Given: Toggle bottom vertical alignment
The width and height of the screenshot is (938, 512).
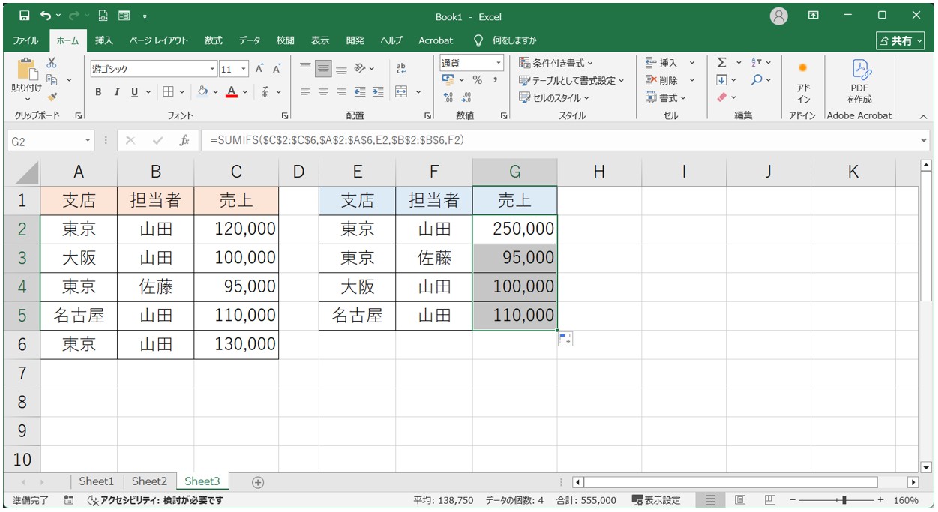Looking at the screenshot, I should pos(341,69).
